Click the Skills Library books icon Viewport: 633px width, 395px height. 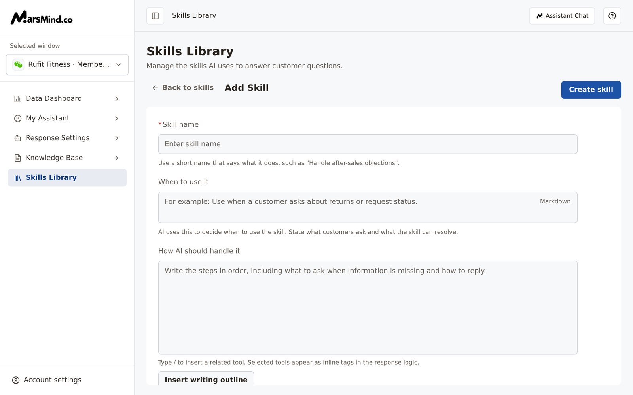18,178
